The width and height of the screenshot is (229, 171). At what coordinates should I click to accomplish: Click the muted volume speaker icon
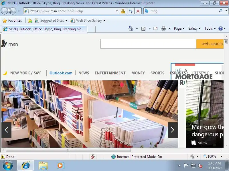pyautogui.click(x=200, y=166)
